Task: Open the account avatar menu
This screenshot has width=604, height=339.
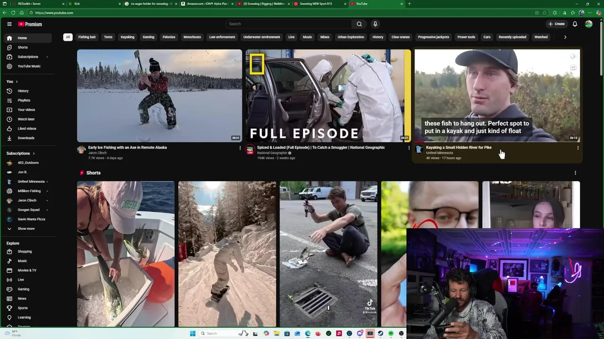Action: pos(588,24)
